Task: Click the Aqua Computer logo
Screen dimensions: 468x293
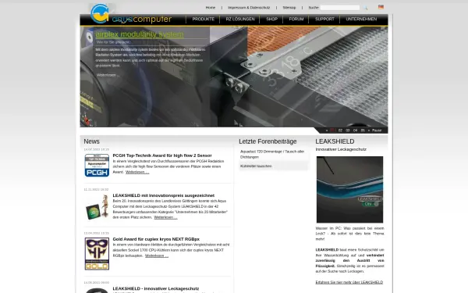Action: pos(131,14)
